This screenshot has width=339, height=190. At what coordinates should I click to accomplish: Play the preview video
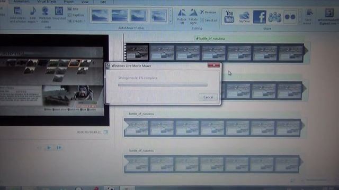tap(49, 148)
